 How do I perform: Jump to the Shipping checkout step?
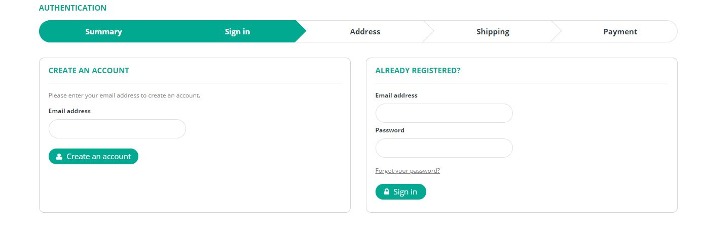(x=493, y=31)
